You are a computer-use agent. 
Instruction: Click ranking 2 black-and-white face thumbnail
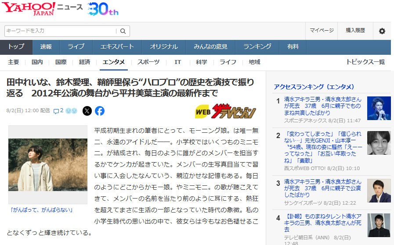(379, 143)
